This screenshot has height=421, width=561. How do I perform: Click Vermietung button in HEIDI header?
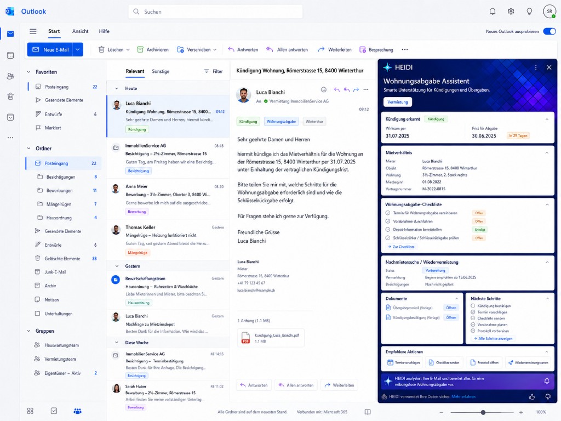pyautogui.click(x=398, y=102)
